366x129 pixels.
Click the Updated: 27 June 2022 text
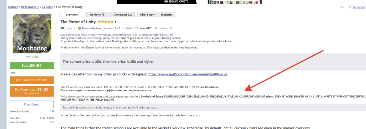137,28
